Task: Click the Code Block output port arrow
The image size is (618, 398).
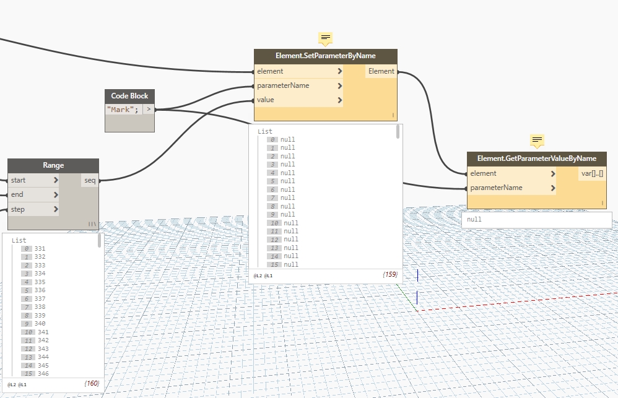Action: (x=149, y=110)
